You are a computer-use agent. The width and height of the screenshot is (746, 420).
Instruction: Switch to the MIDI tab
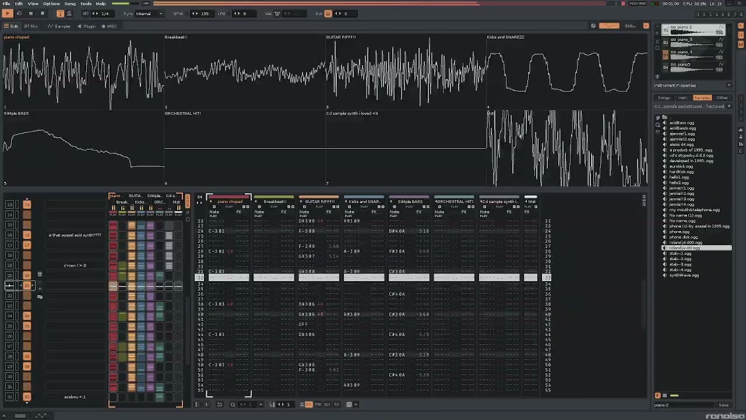(109, 26)
